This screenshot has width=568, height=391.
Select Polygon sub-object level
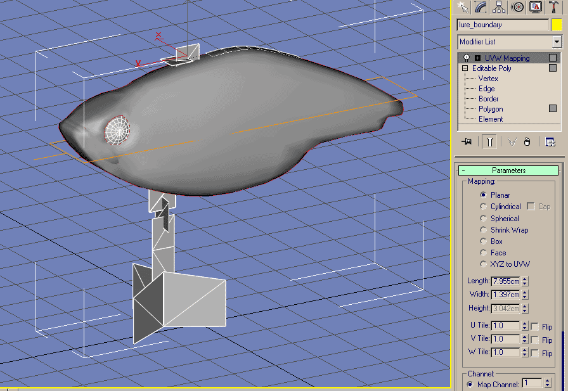point(491,109)
